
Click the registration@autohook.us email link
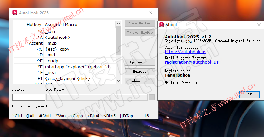pos(192,62)
